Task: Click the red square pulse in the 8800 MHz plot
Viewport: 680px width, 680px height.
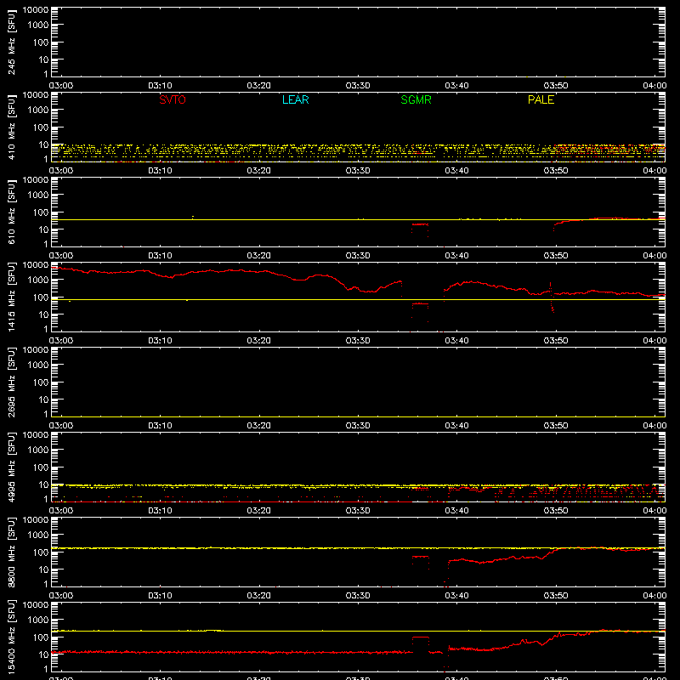Action: coord(420,561)
